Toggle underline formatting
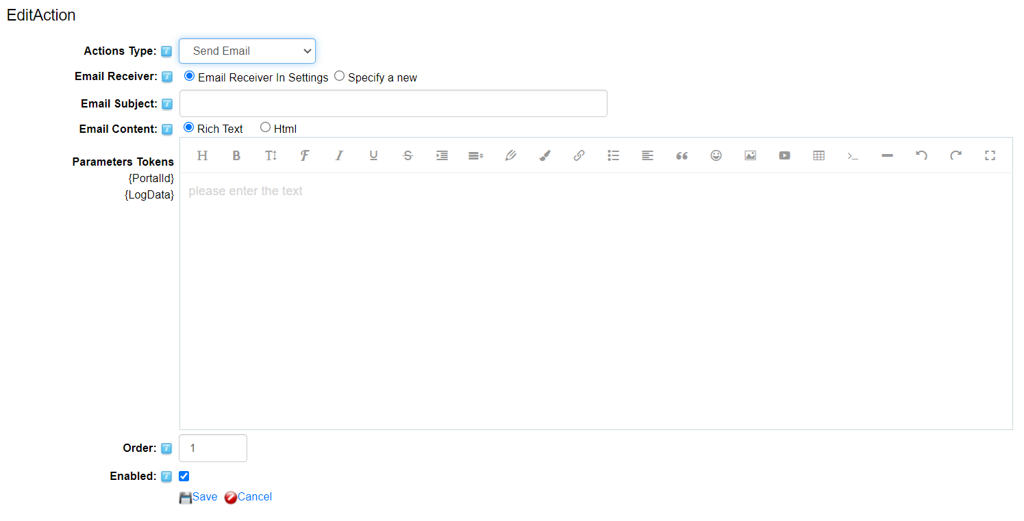Screen dimensions: 1024x521 pyautogui.click(x=373, y=155)
